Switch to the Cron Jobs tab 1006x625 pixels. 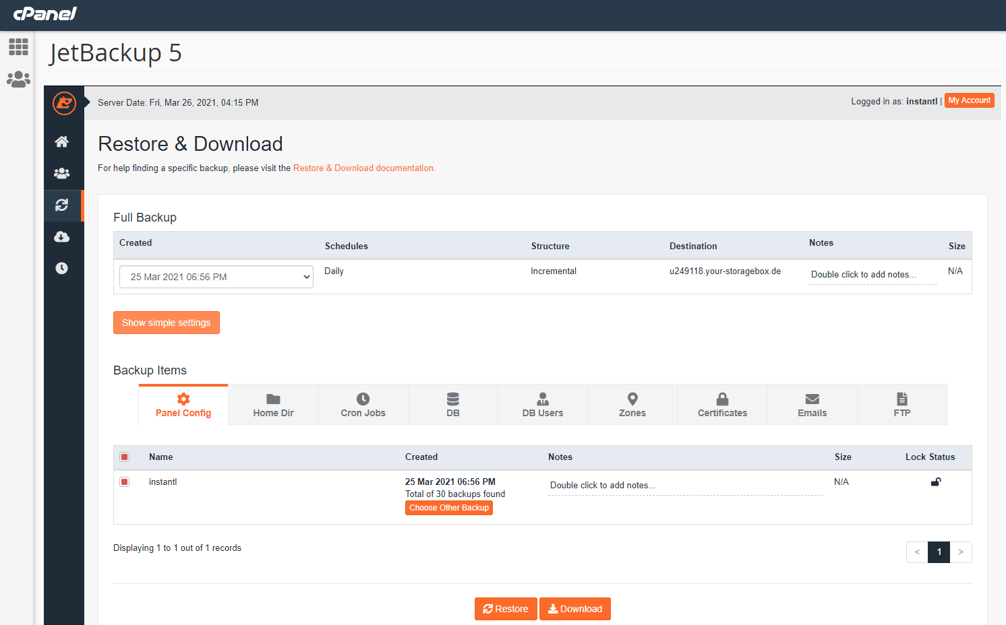[x=363, y=405]
